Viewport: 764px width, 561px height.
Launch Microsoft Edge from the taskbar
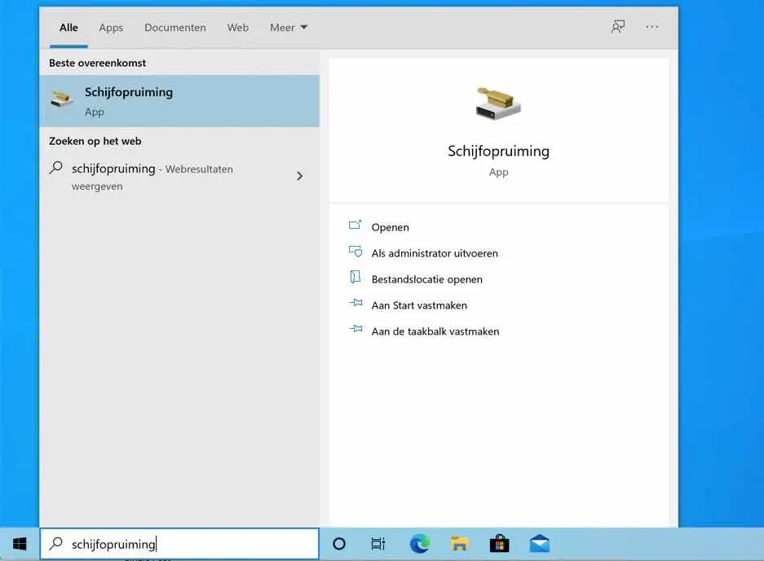(x=420, y=544)
